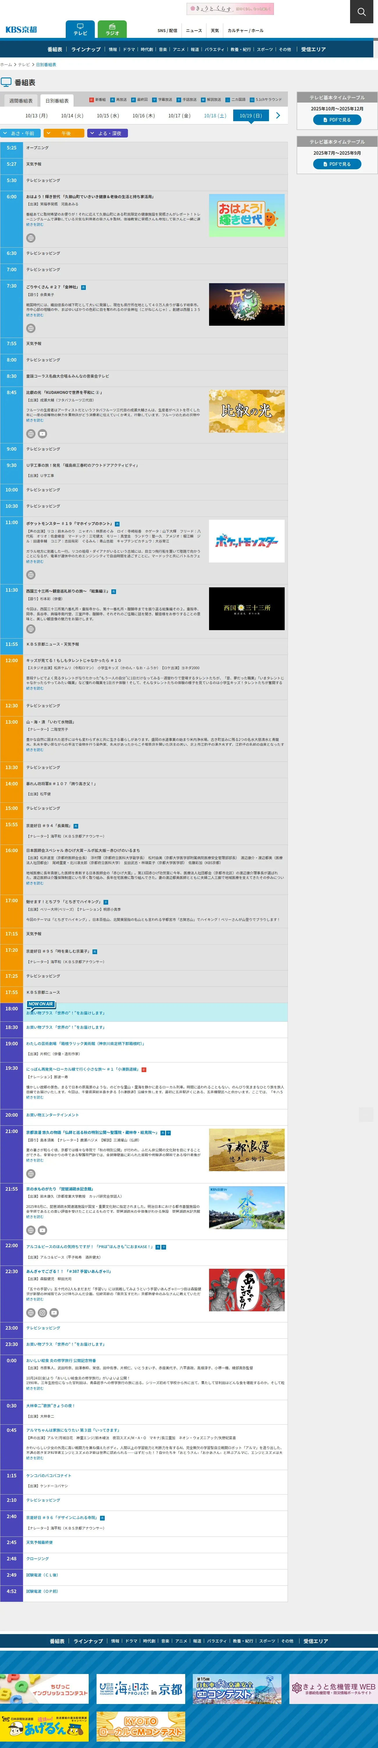
Task: Open website globe icon for 西国三十三所
Action: (31, 629)
